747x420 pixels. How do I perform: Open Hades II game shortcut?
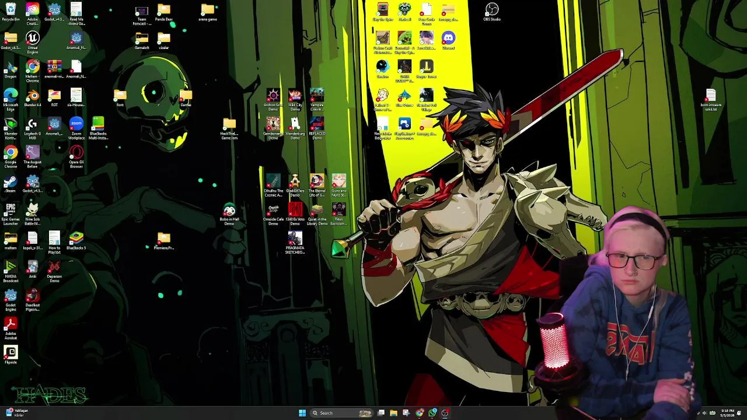coord(404,12)
